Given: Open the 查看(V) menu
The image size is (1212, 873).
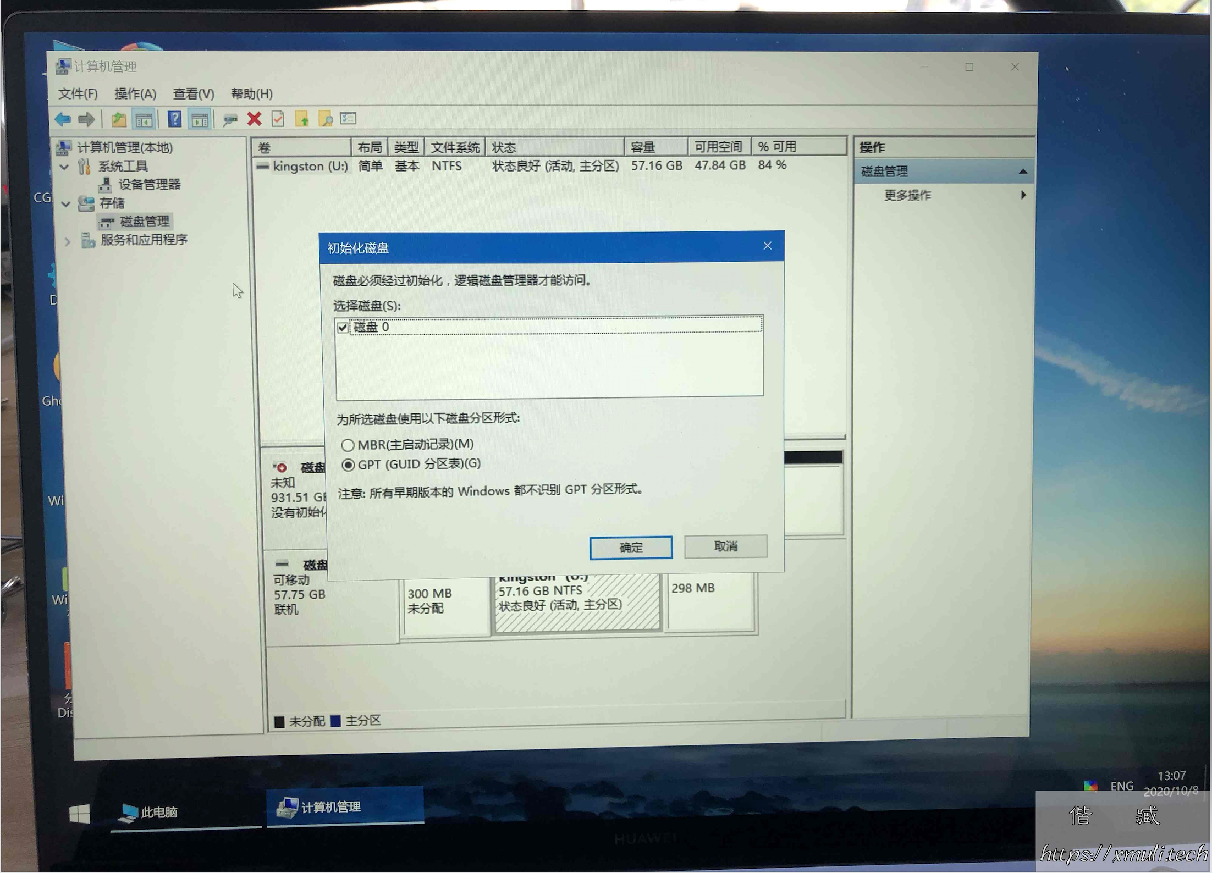Looking at the screenshot, I should (193, 94).
